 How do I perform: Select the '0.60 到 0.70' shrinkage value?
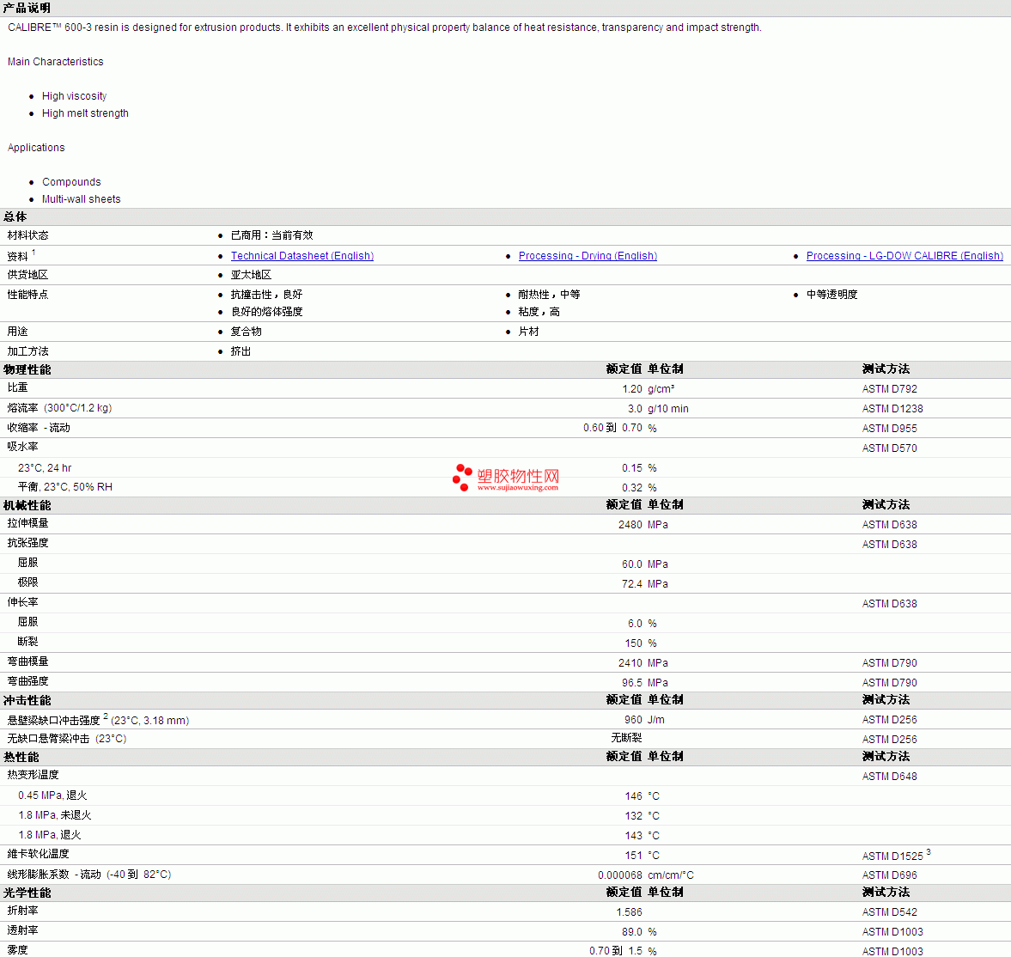click(x=612, y=428)
